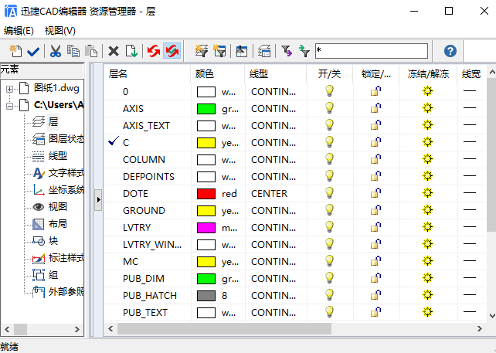
Task: Click the blue help question mark icon
Action: (x=450, y=51)
